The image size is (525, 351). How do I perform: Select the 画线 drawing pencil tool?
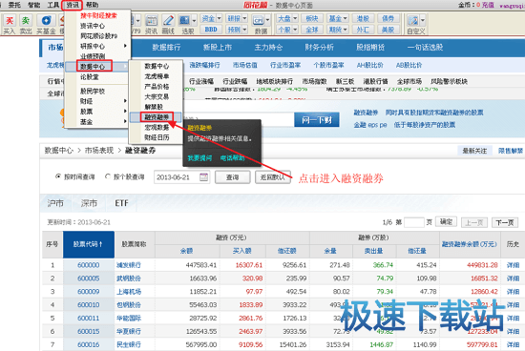click(x=168, y=24)
